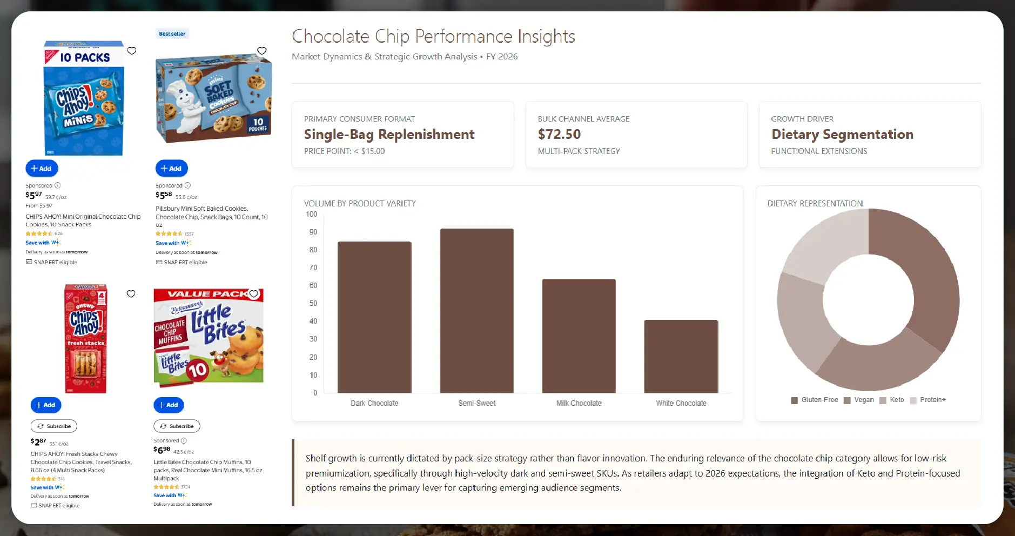The width and height of the screenshot is (1015, 536).
Task: Click the Gluten-Free legend swatch
Action: pos(795,400)
